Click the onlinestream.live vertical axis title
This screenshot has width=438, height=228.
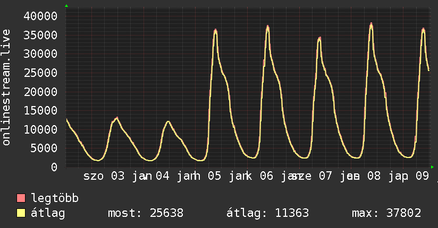click(6, 87)
